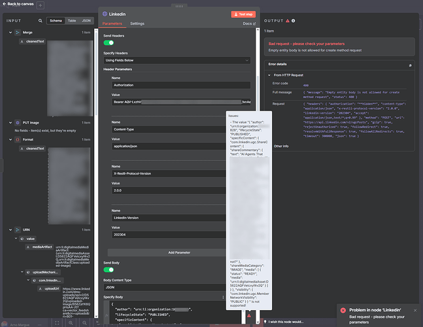Click the OUTPUT info icon
This screenshot has height=327, width=423.
click(294, 20)
